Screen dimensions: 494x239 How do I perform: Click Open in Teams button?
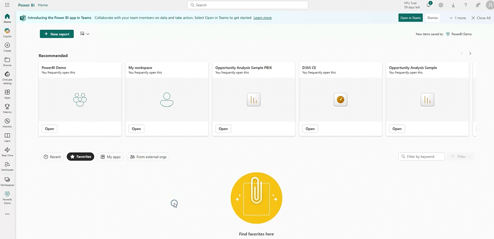click(411, 18)
